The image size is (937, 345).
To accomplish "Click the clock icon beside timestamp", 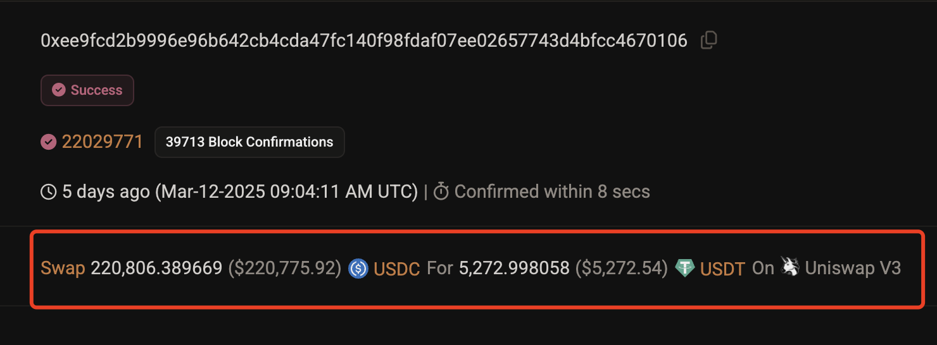I will [x=48, y=191].
